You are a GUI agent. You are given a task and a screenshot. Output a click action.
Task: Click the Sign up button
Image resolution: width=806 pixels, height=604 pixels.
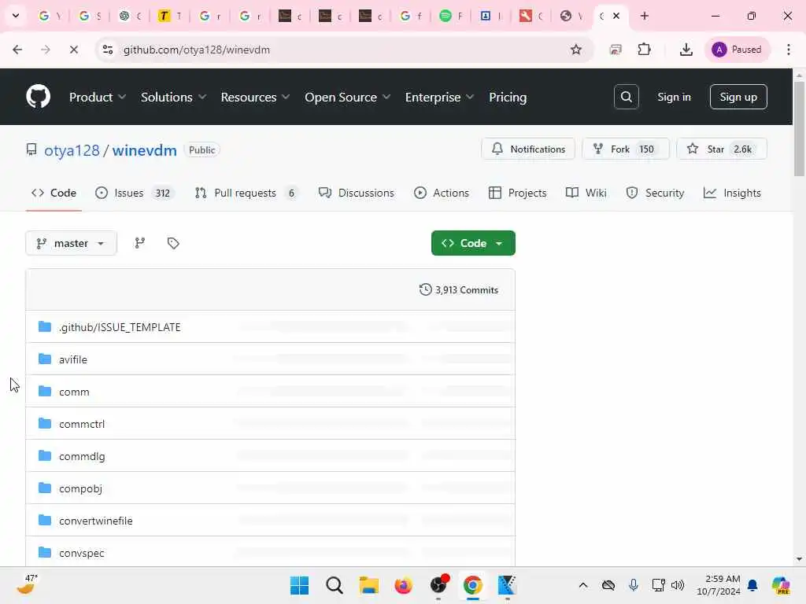[738, 97]
